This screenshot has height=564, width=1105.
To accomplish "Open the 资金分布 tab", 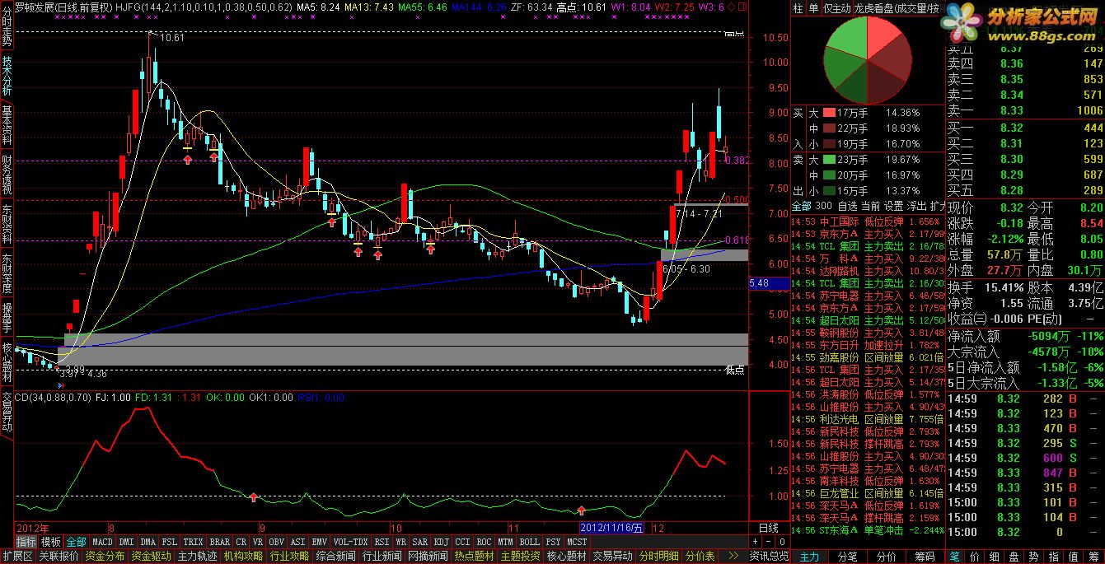I will (x=105, y=557).
